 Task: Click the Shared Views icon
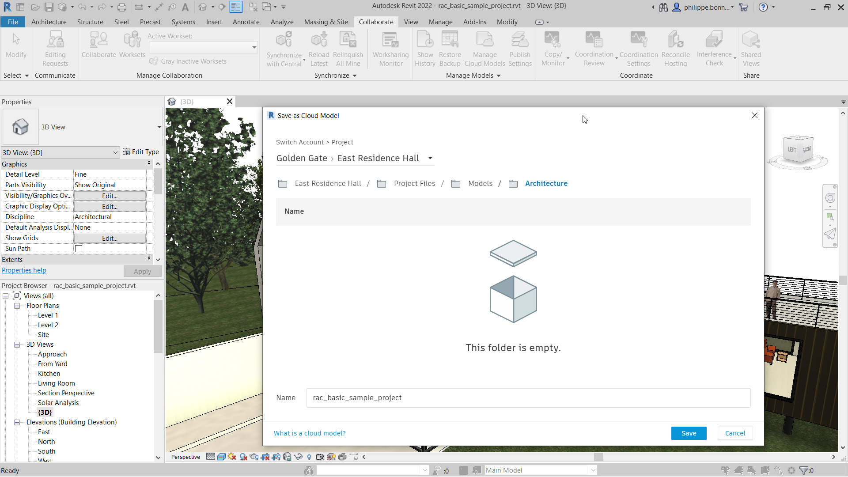pos(751,40)
